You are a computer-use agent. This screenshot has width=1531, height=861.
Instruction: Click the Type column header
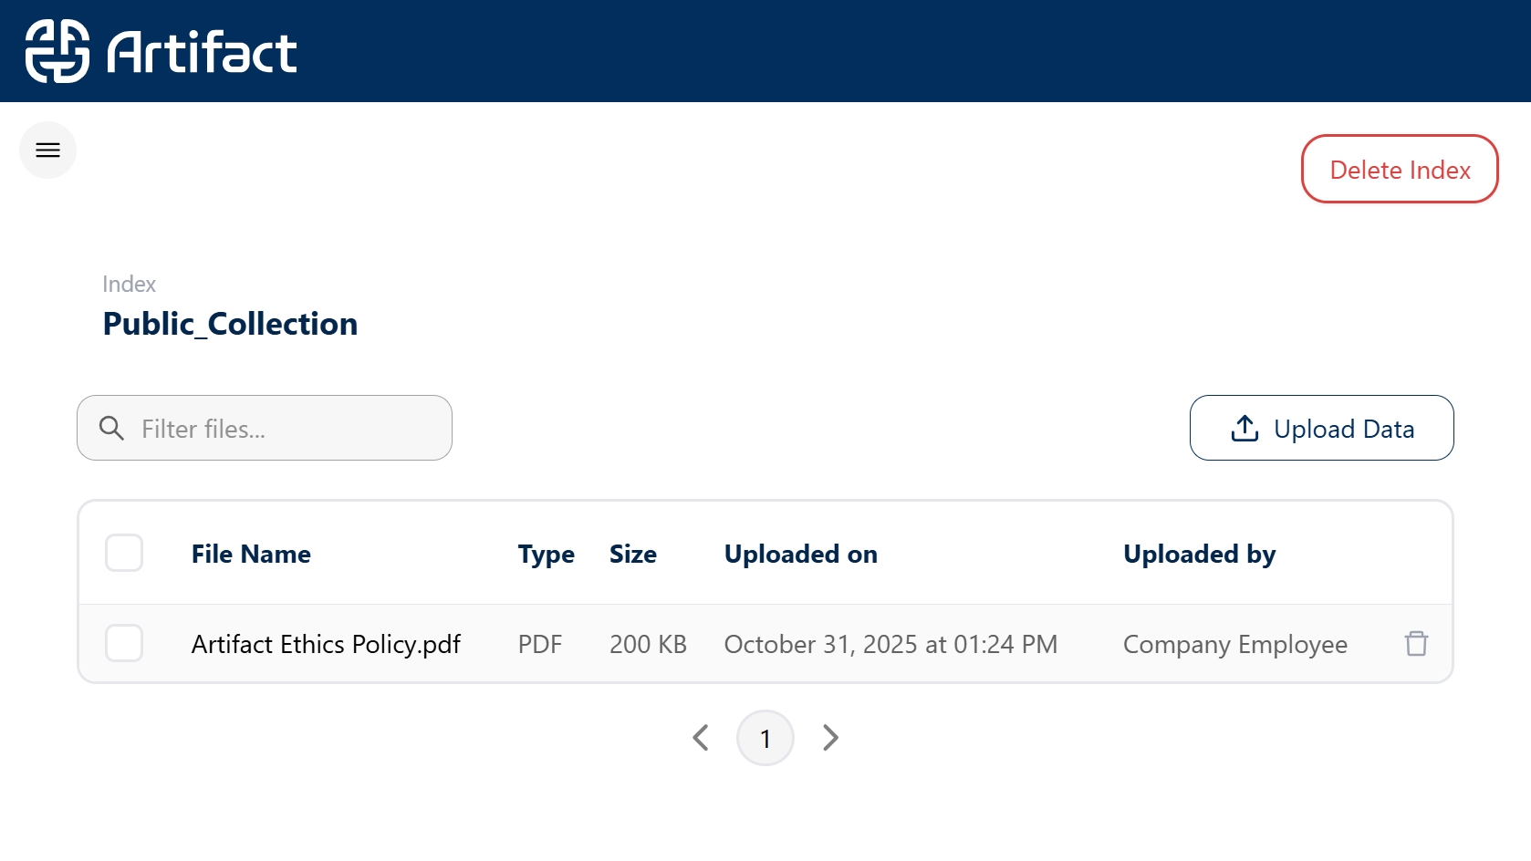(x=546, y=555)
